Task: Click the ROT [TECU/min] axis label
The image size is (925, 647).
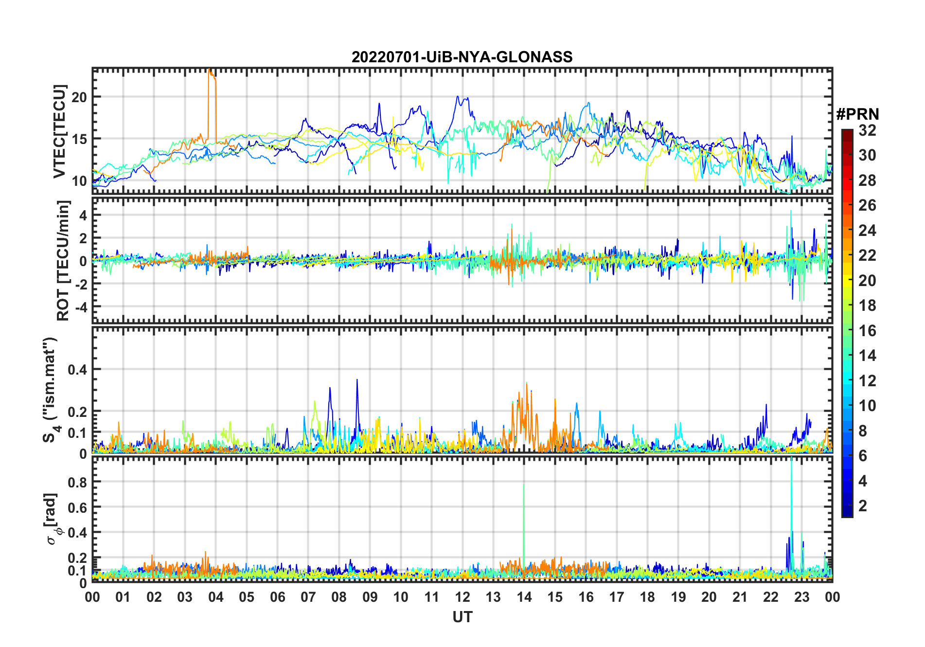Action: point(63,260)
